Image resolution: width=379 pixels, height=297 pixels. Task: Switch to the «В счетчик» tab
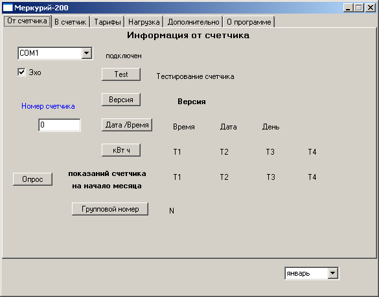pyautogui.click(x=71, y=22)
